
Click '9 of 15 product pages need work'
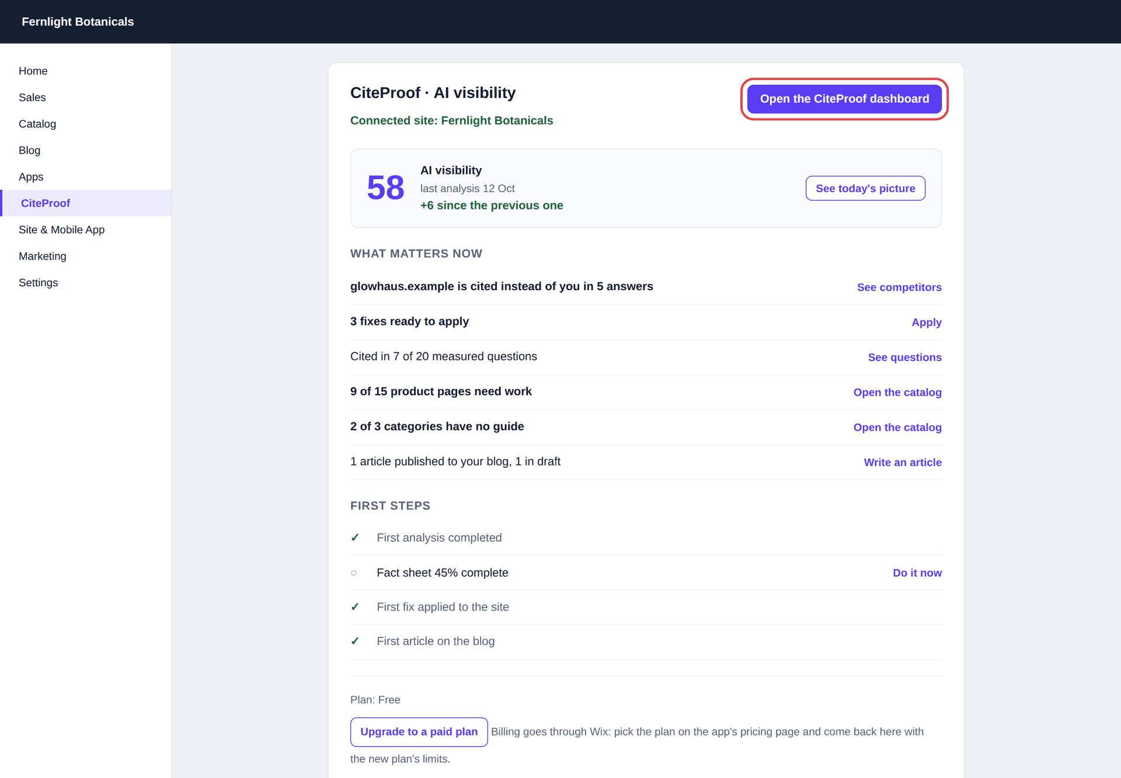[441, 391]
